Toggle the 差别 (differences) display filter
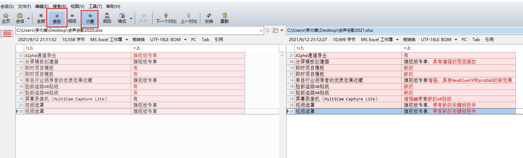This screenshot has height=158, width=523. point(57,18)
